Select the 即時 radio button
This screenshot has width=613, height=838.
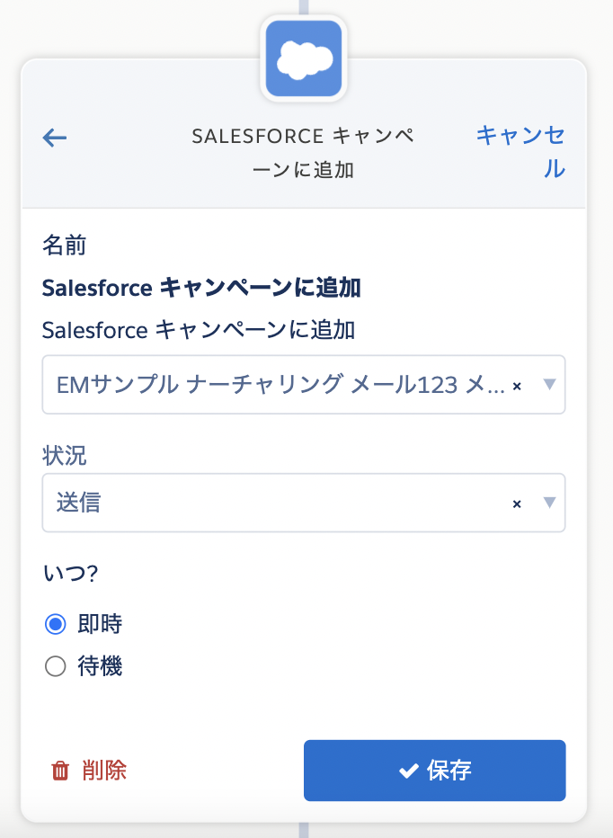[x=56, y=624]
